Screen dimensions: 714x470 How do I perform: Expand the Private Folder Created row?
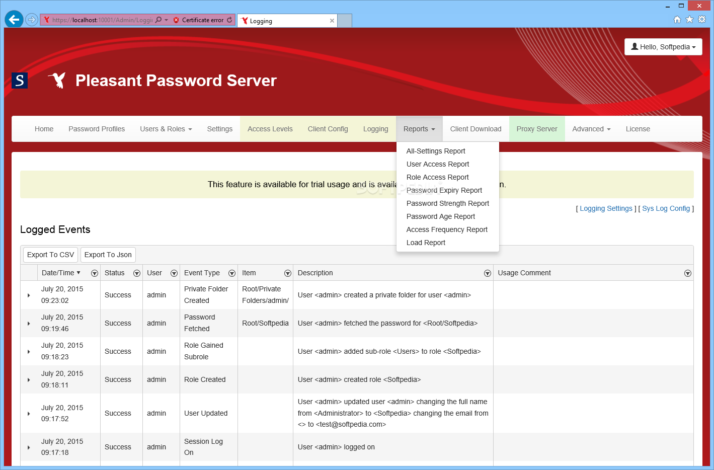coord(29,295)
